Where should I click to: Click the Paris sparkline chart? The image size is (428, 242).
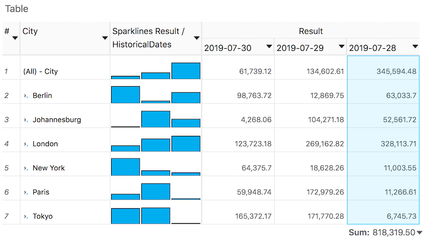pyautogui.click(x=155, y=192)
